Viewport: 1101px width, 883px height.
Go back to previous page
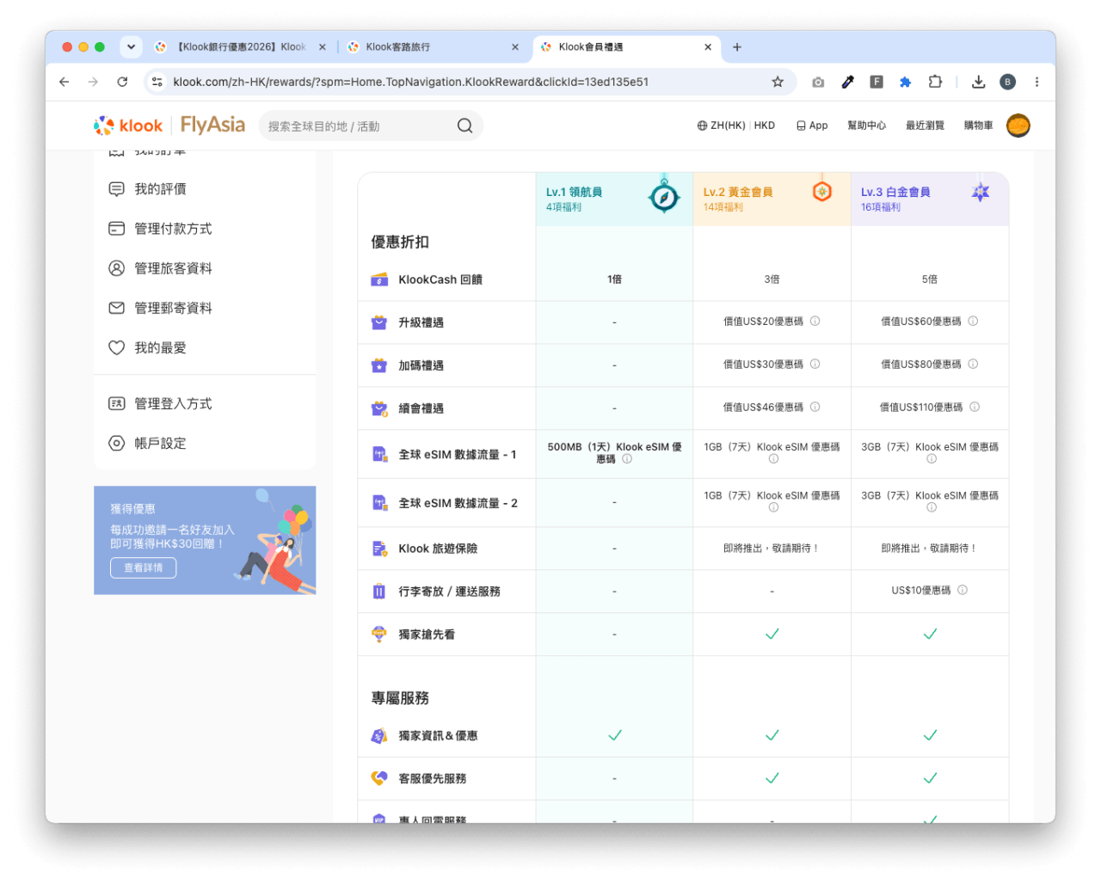64,82
